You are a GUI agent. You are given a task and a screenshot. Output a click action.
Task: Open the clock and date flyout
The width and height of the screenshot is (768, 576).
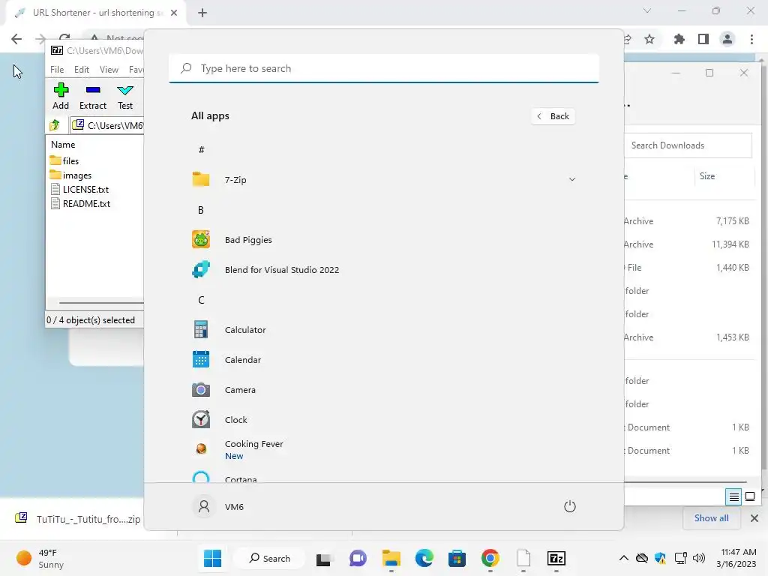738,558
